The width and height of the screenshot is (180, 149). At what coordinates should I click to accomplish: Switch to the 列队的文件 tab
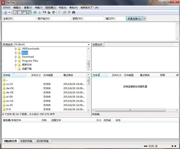(10, 141)
